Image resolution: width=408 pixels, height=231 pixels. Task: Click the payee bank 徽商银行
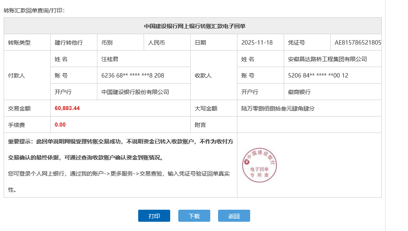click(299, 92)
